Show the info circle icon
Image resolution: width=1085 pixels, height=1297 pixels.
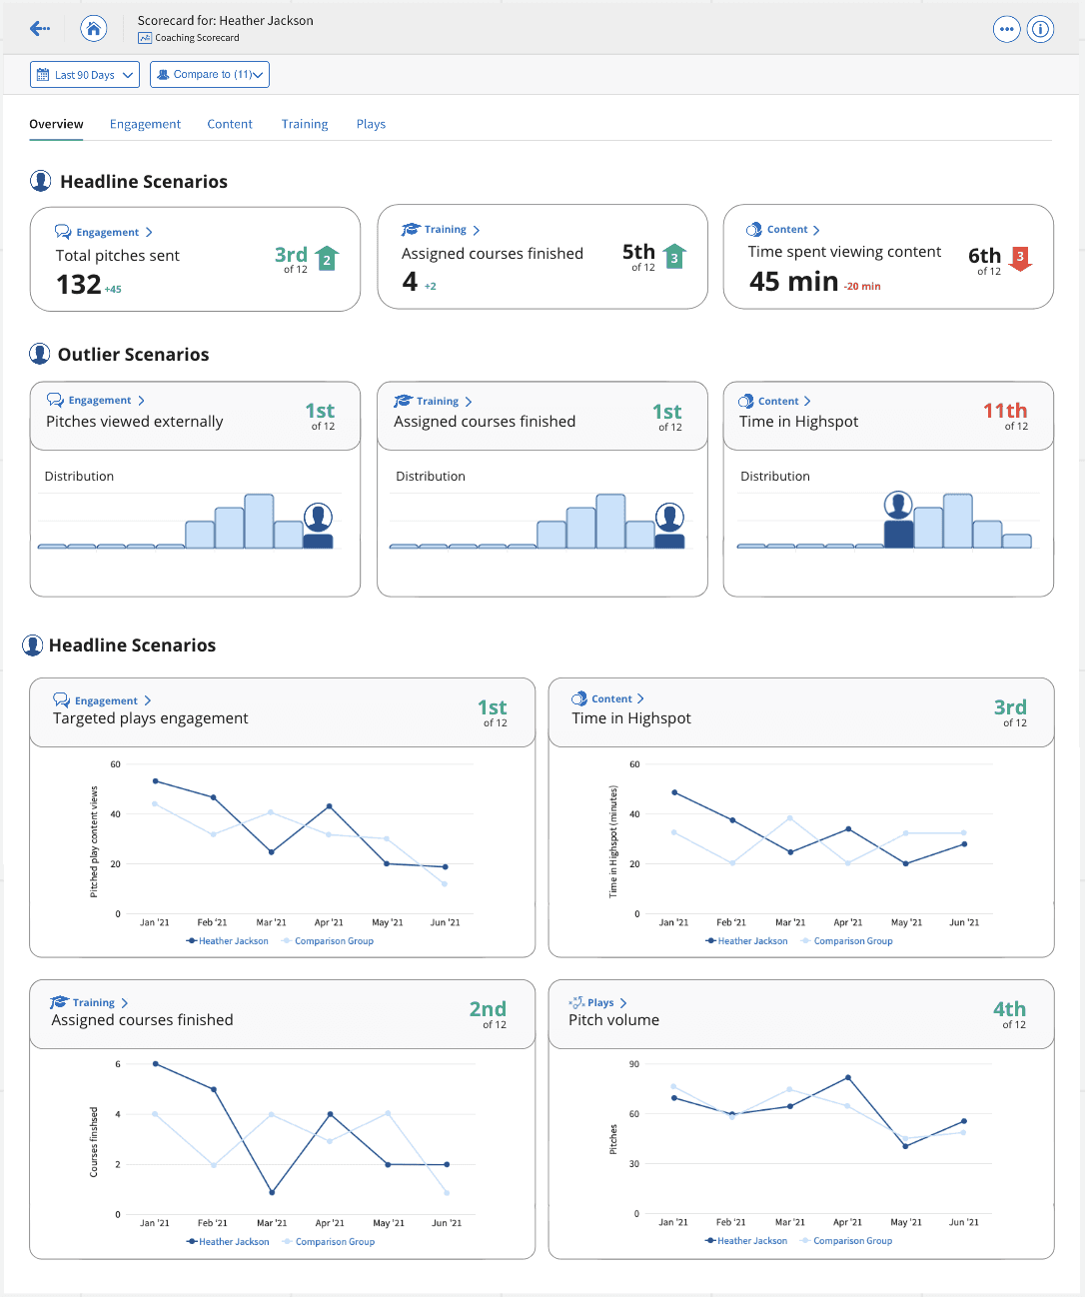(1040, 29)
